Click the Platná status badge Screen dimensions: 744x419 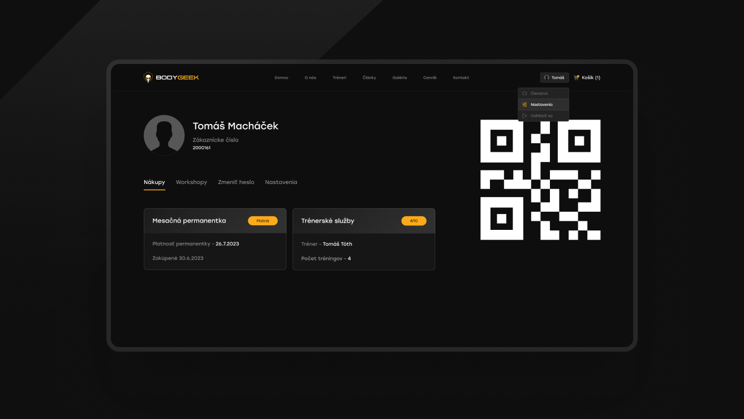(263, 221)
